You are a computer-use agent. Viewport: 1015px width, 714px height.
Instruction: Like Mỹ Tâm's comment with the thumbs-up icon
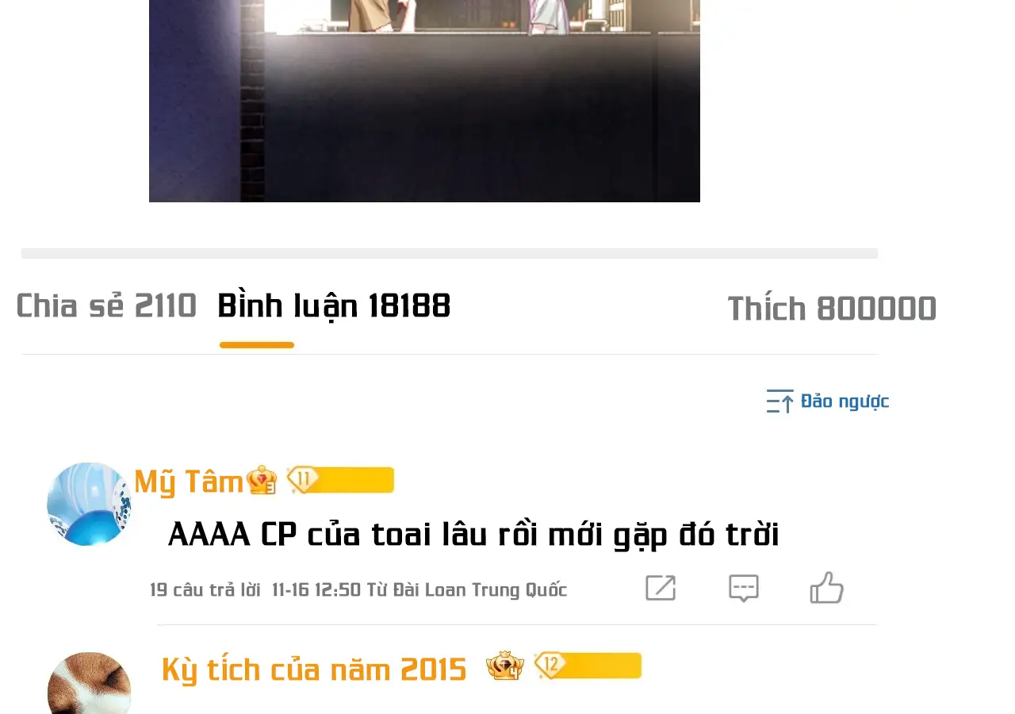pyautogui.click(x=826, y=588)
